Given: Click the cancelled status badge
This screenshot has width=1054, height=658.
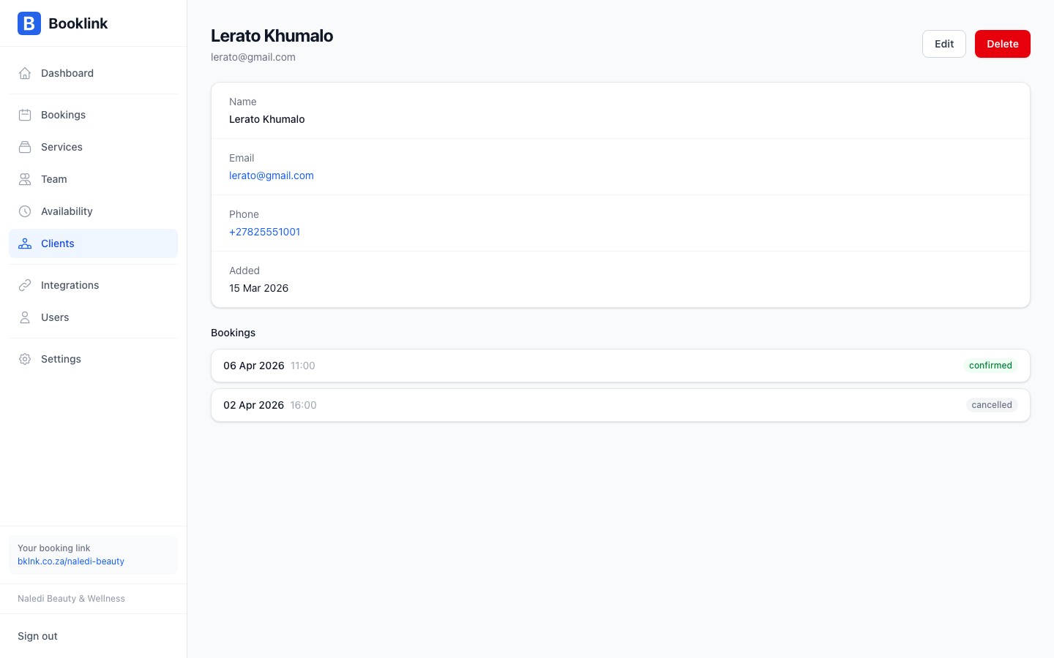Looking at the screenshot, I should tap(991, 405).
